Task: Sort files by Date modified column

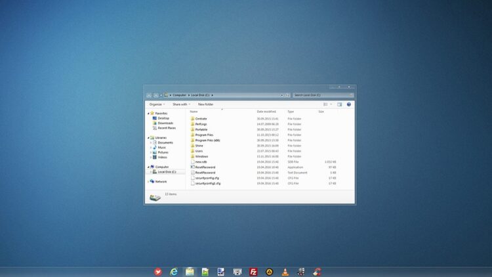Action: [x=266, y=112]
